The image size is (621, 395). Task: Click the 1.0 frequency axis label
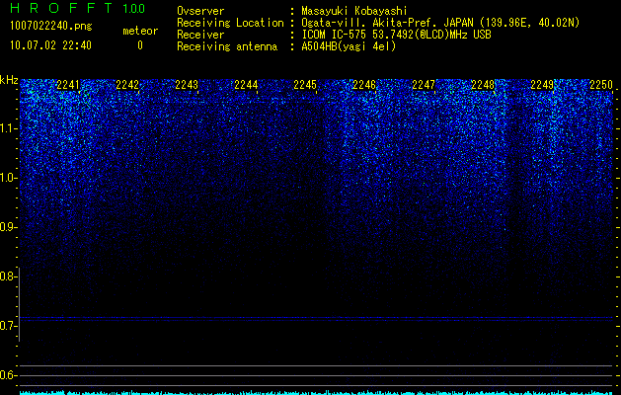tap(9, 178)
